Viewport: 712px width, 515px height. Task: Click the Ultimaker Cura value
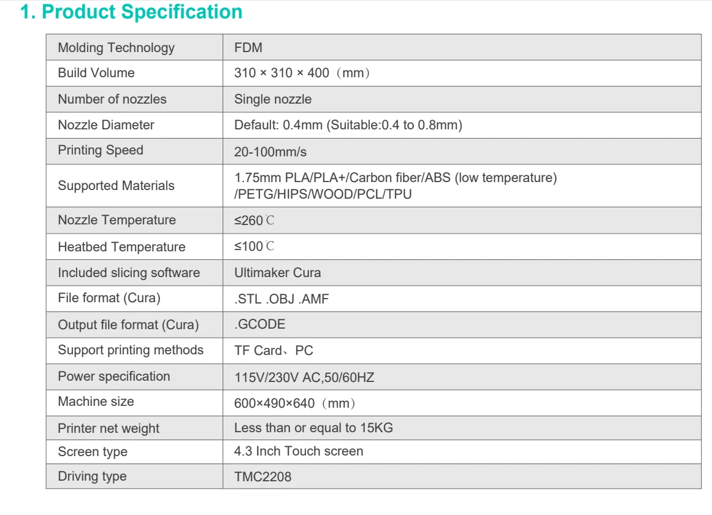click(x=277, y=273)
